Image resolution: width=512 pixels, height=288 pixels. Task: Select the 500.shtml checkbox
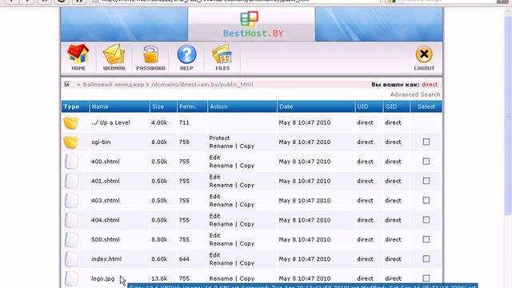[x=426, y=239]
